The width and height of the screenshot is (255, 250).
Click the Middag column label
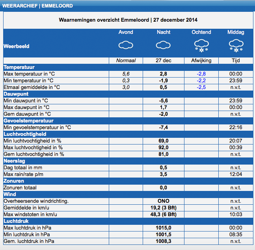236,32
